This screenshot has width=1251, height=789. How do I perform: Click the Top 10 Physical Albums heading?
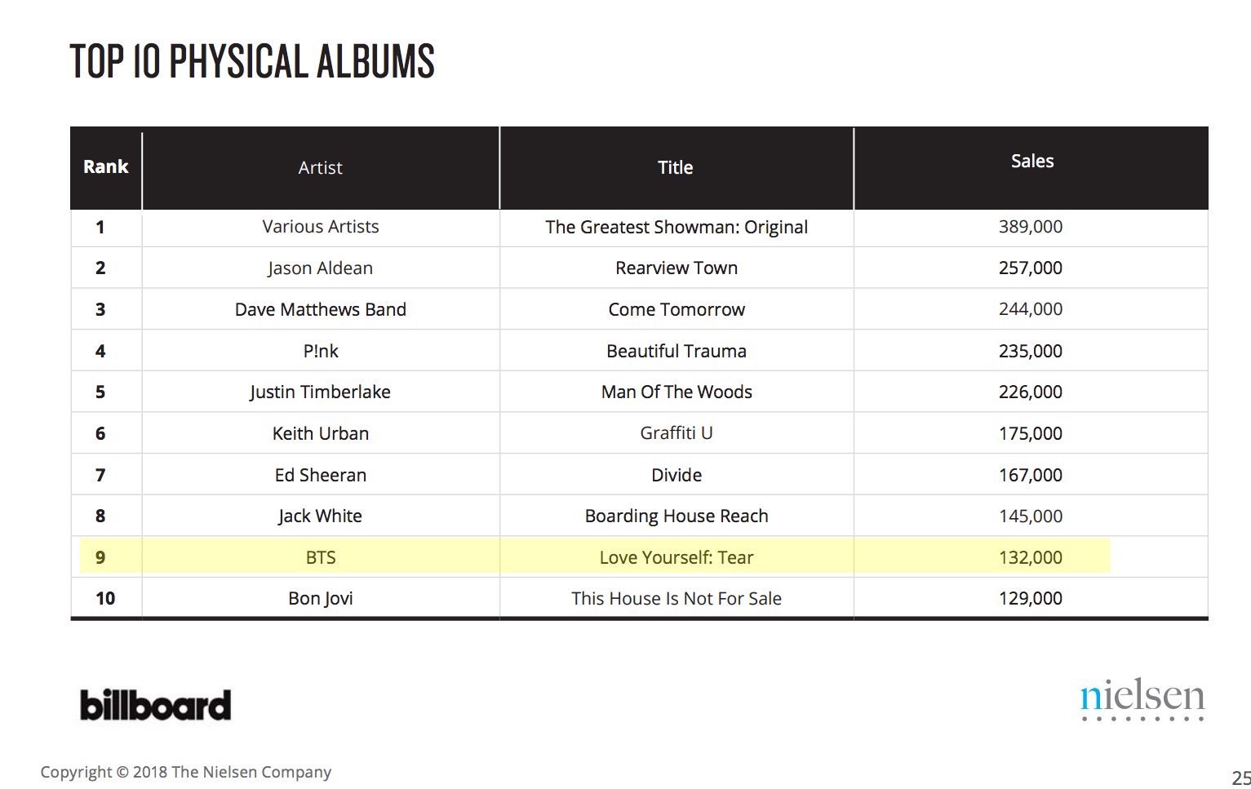252,62
